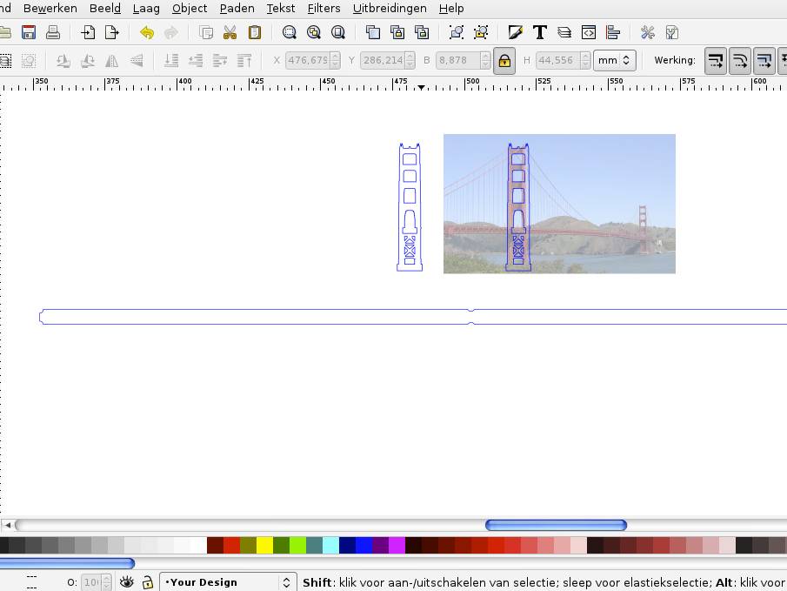Zoom to fit page icon

coord(338,33)
